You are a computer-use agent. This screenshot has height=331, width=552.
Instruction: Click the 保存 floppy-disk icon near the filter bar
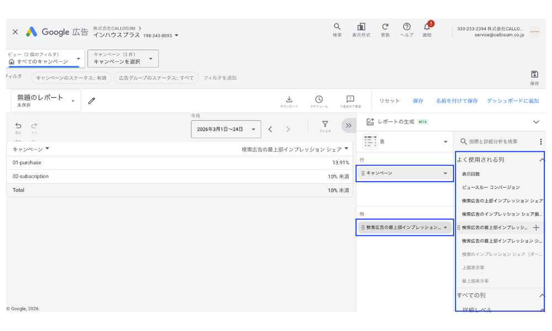click(534, 77)
